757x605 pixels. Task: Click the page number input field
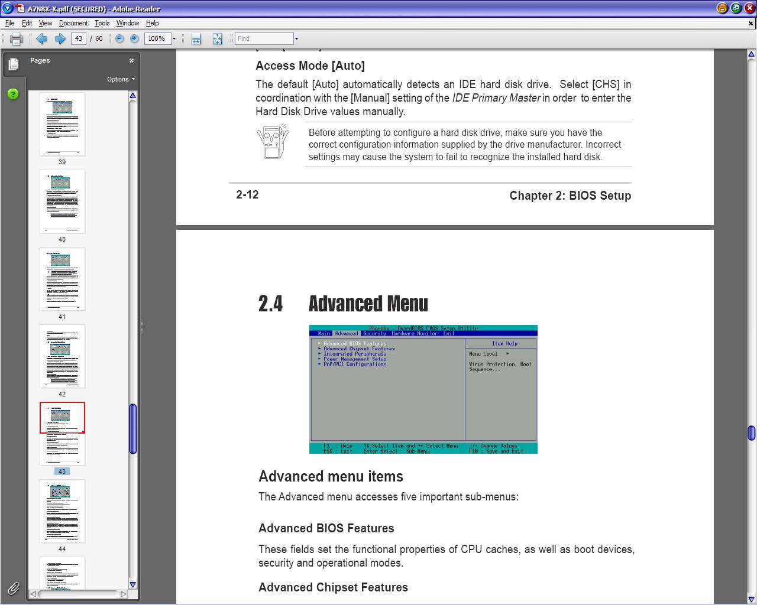79,38
